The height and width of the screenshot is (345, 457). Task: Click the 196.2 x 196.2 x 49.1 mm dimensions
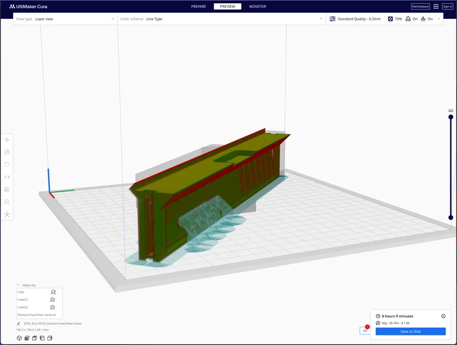pyautogui.click(x=33, y=330)
